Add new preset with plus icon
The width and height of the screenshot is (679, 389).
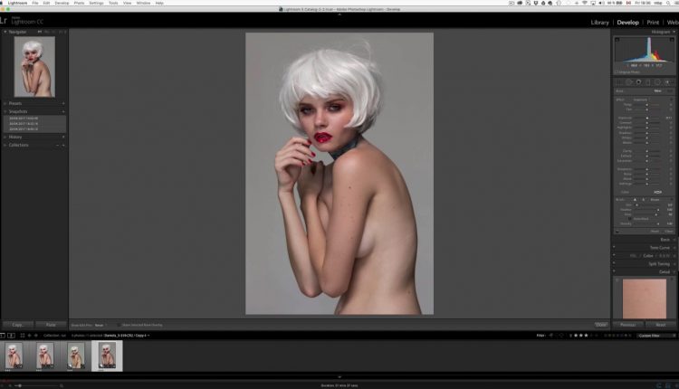pos(63,103)
